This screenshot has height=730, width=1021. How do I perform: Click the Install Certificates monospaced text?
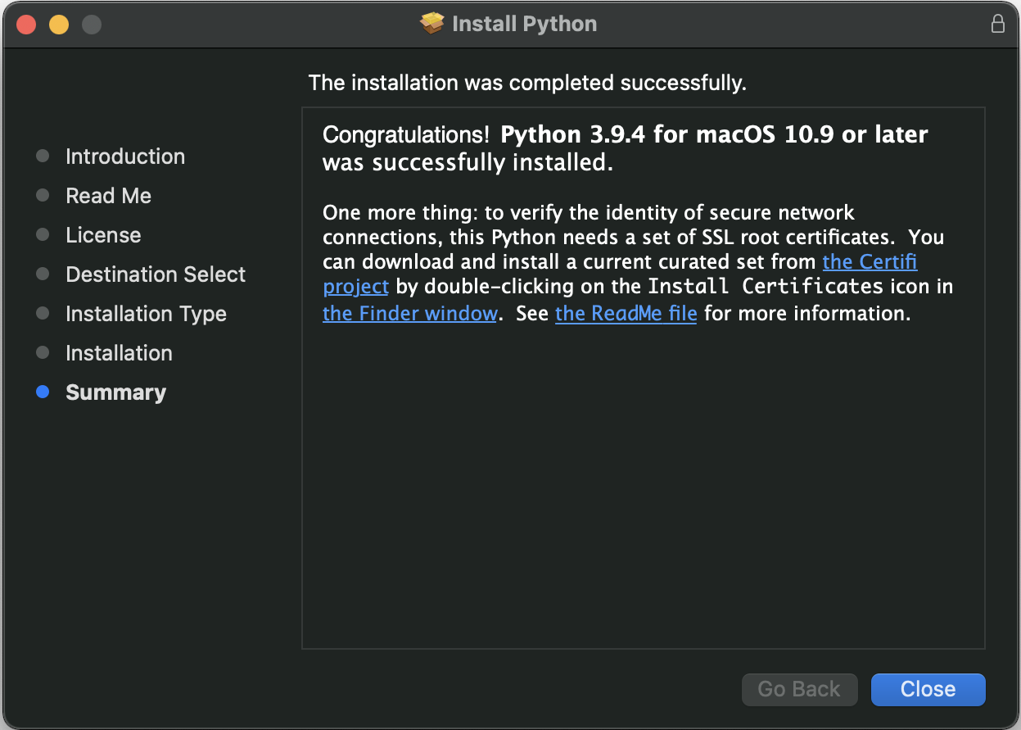[x=766, y=287]
